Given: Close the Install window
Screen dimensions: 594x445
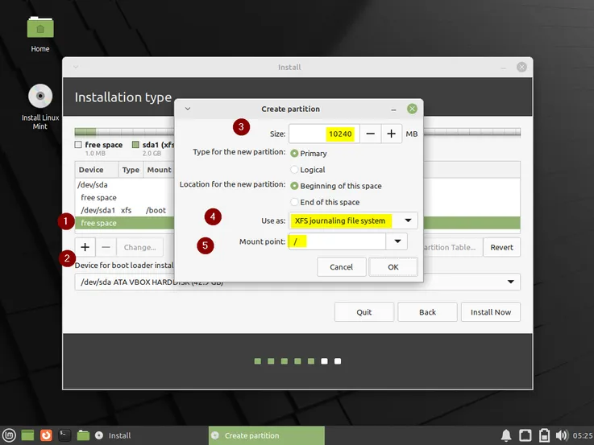Looking at the screenshot, I should point(521,67).
